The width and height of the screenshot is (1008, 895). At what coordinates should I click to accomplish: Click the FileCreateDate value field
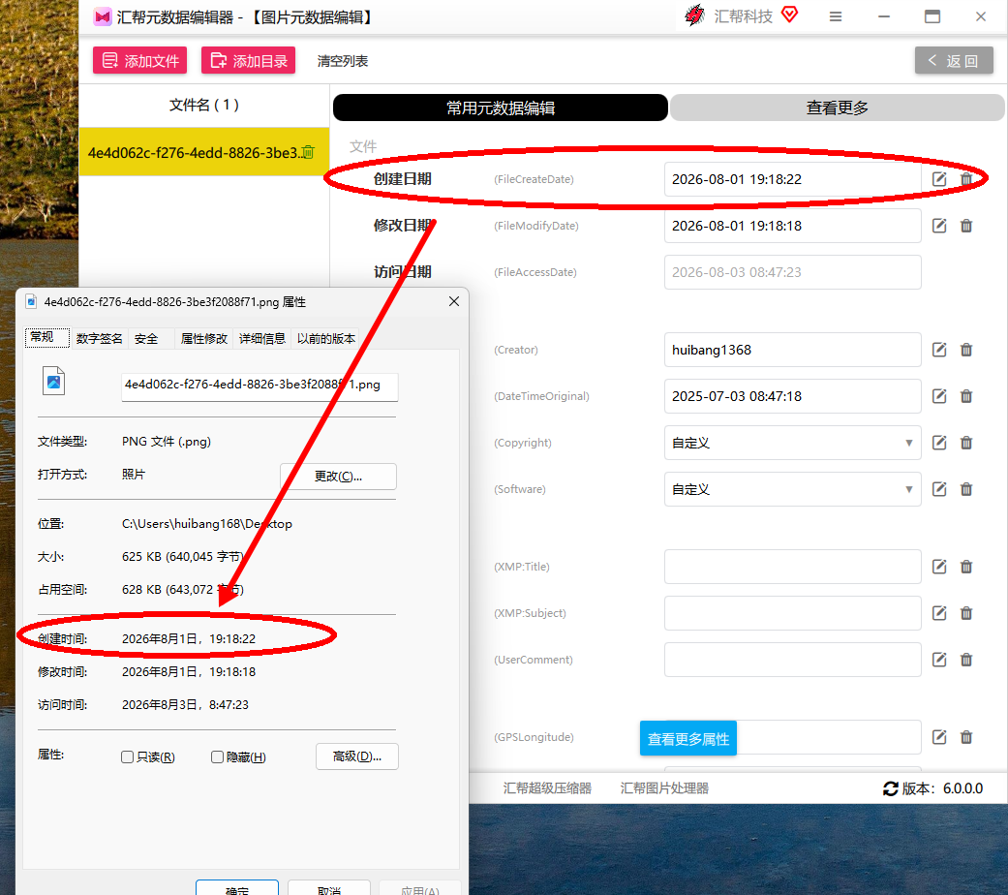(792, 179)
